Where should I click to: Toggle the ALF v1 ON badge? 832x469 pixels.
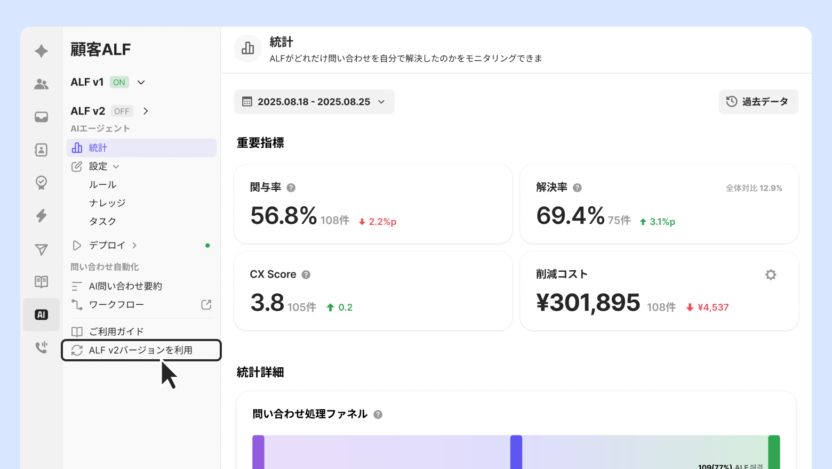(119, 82)
